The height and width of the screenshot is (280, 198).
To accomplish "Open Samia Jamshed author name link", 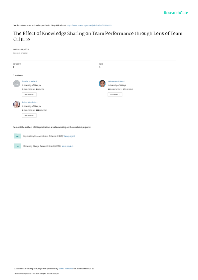I will 30,82.
